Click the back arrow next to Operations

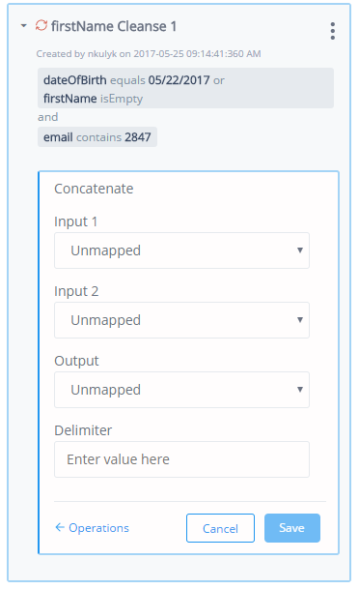click(x=60, y=527)
